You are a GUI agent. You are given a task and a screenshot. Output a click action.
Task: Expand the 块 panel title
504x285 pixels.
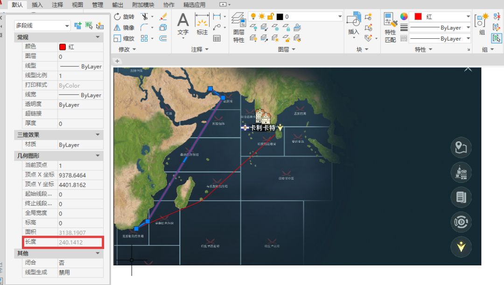tap(362, 49)
